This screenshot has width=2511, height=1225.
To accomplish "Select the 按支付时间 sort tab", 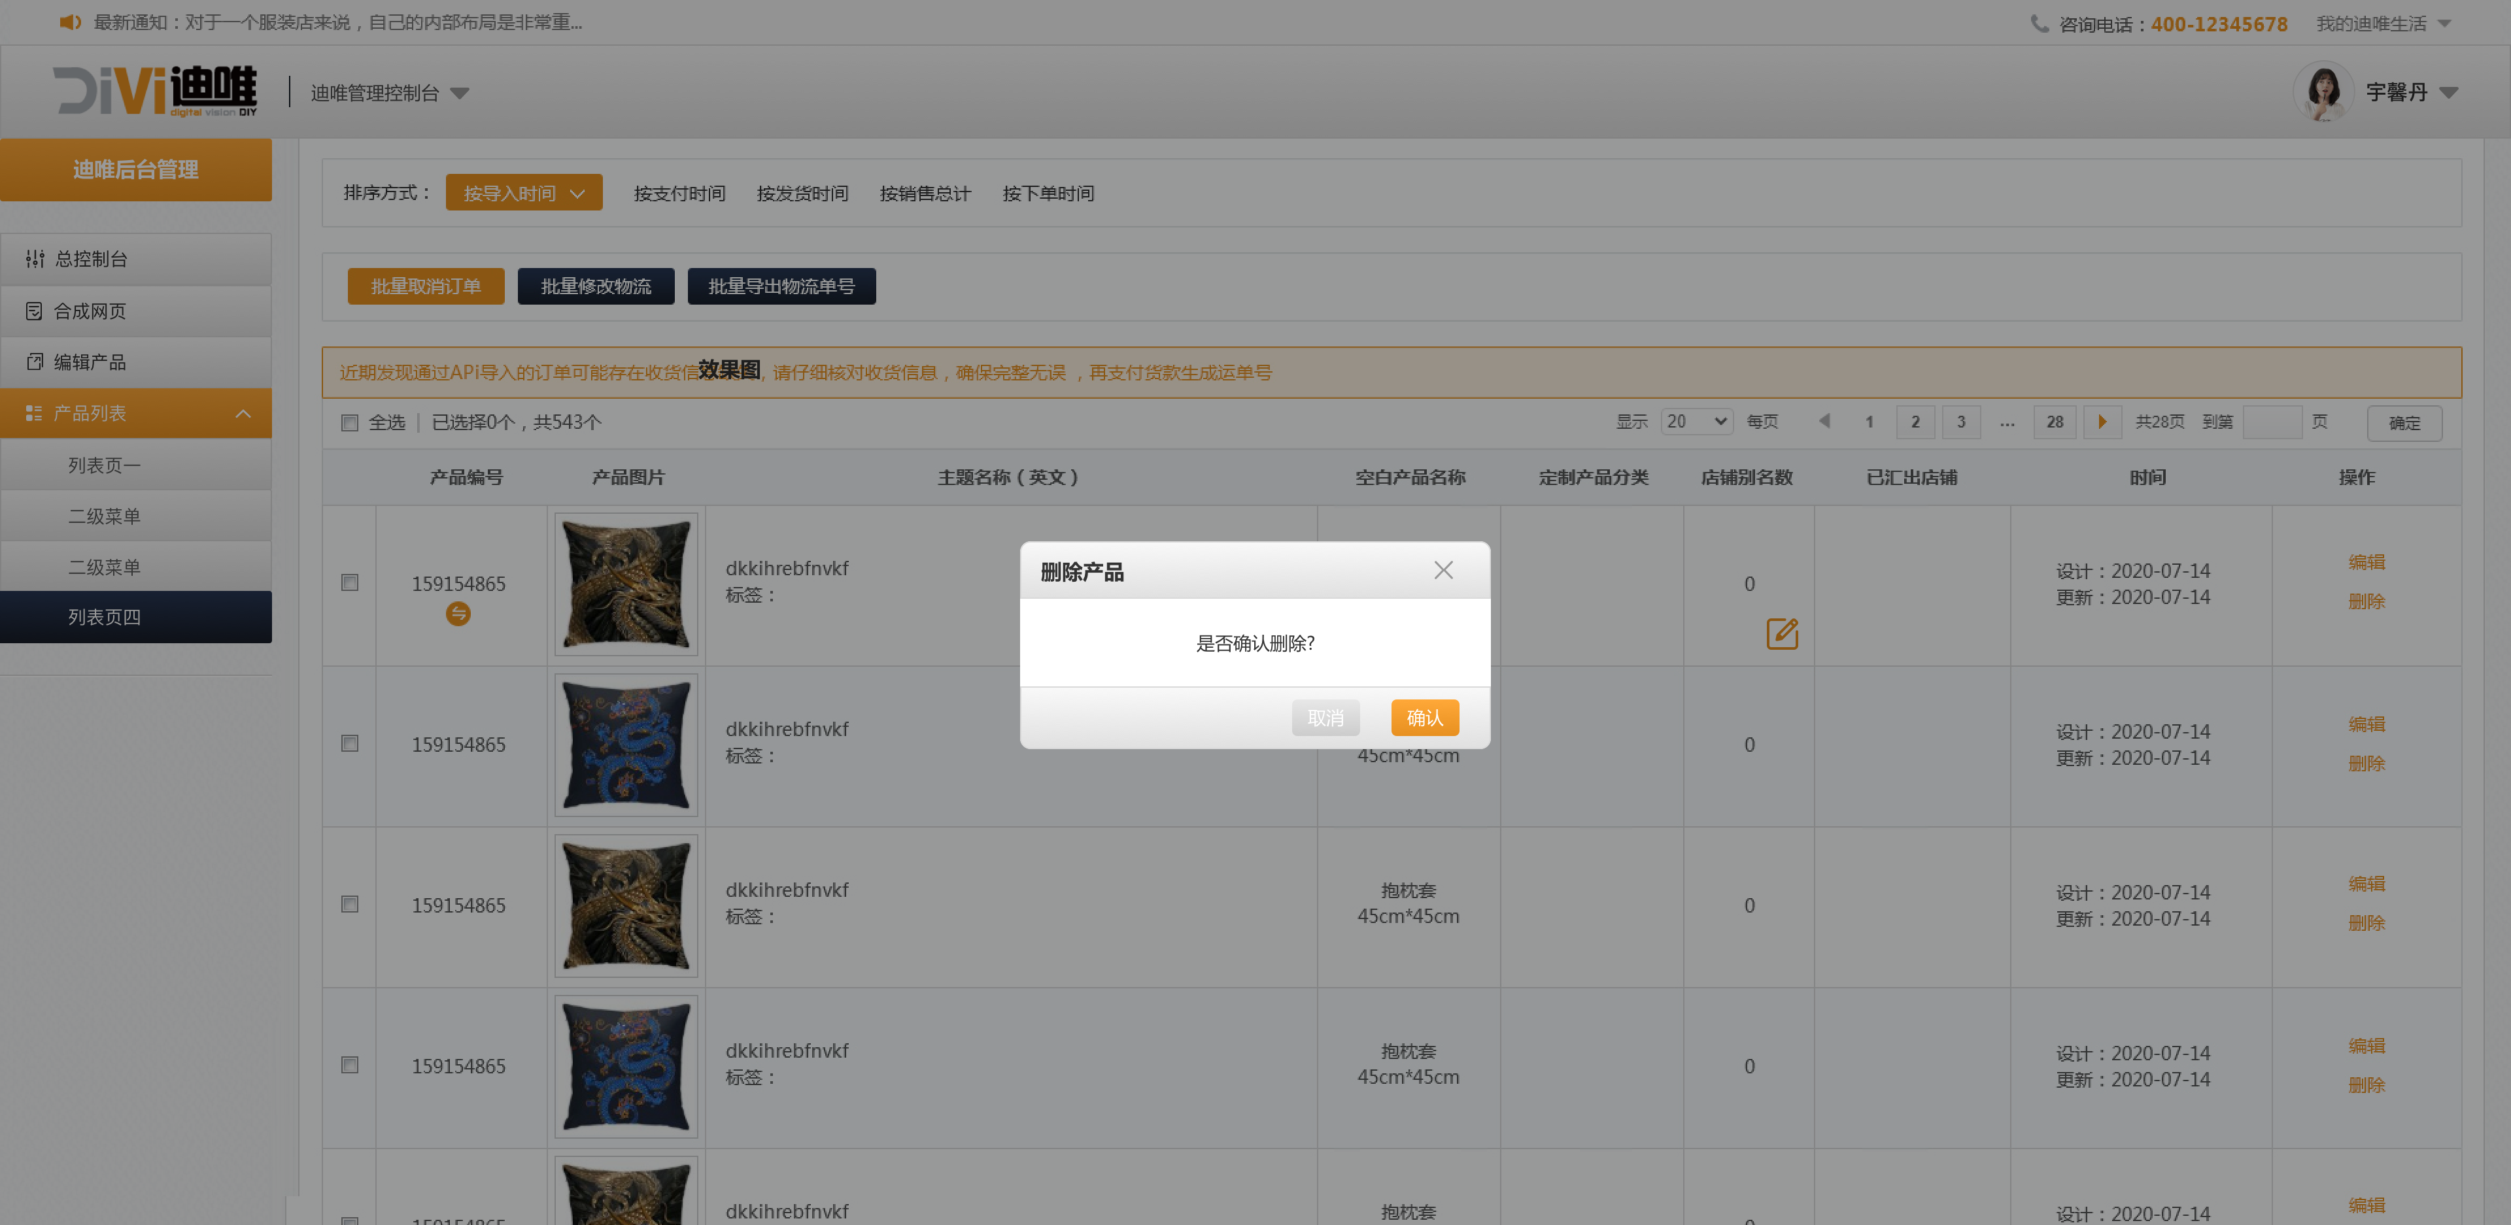I will [x=679, y=193].
